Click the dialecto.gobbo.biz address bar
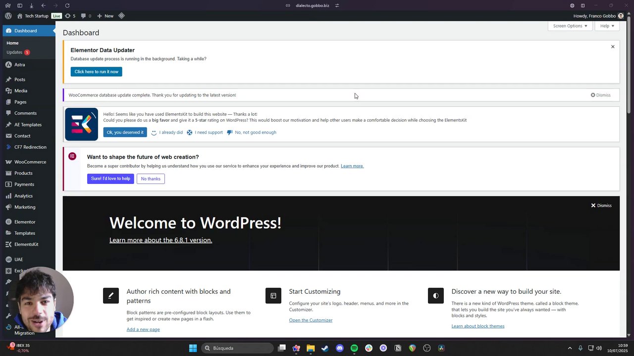The image size is (634, 356). (x=312, y=5)
